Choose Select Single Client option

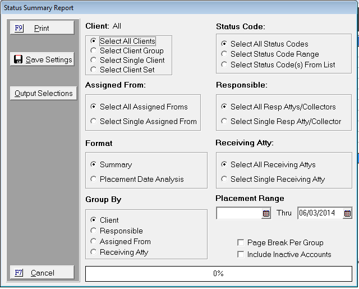(x=94, y=60)
